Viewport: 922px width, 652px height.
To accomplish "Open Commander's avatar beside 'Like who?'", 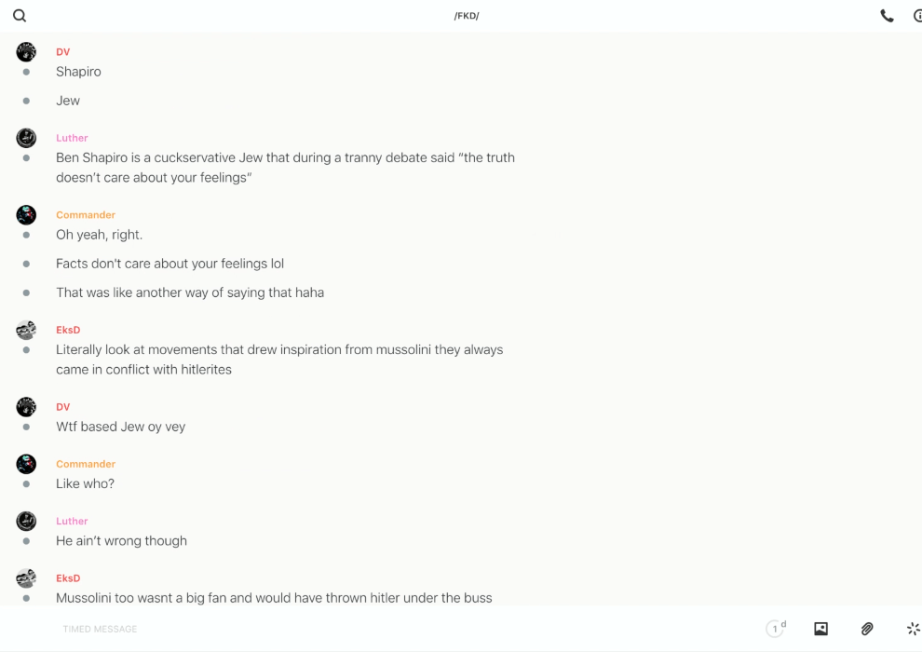I will [26, 464].
